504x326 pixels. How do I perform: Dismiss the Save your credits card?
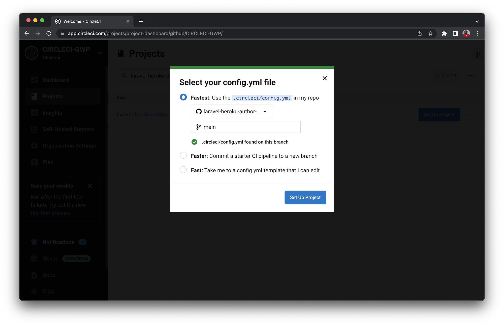90,185
